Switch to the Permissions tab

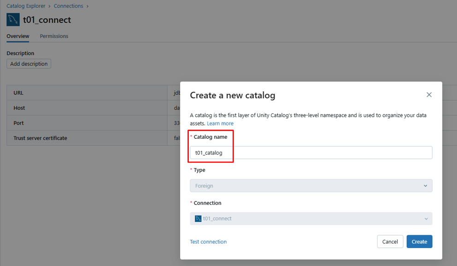pyautogui.click(x=54, y=36)
